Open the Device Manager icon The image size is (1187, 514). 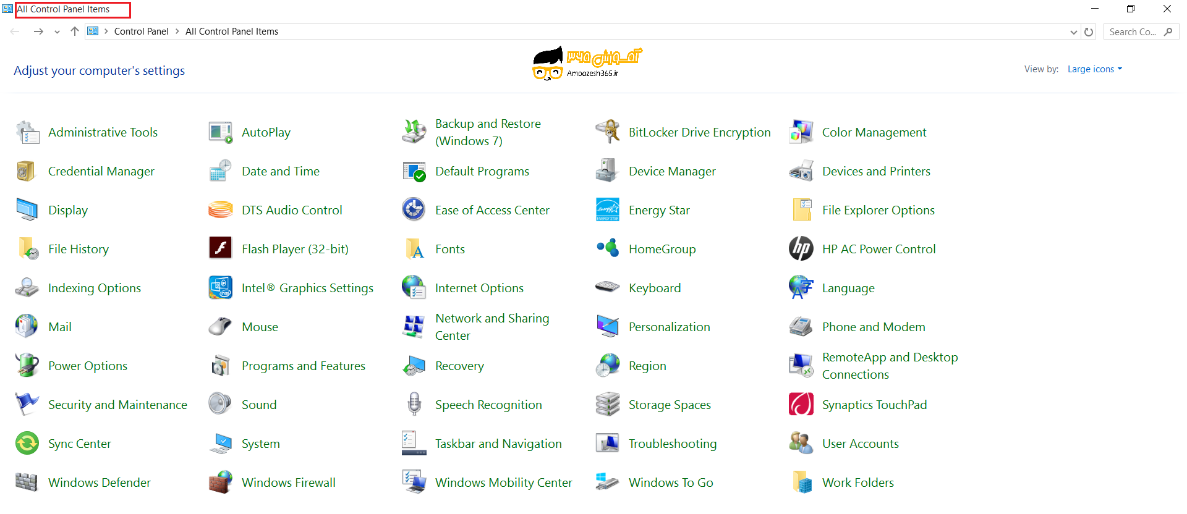click(x=607, y=171)
